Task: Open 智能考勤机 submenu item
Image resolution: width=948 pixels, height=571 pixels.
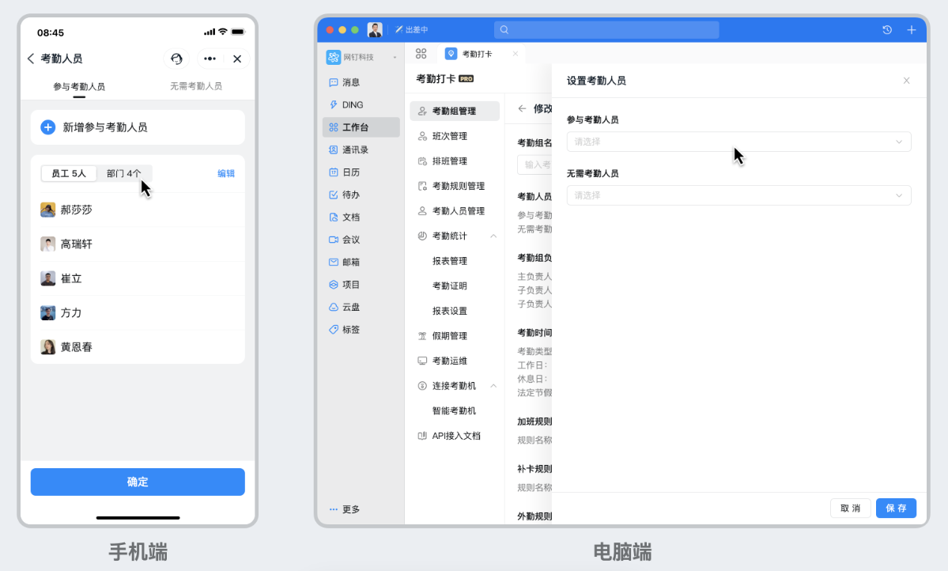Action: (454, 410)
